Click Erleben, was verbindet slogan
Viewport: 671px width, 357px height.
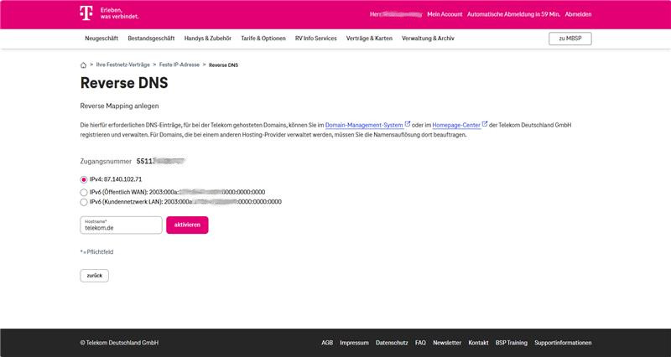click(x=119, y=13)
